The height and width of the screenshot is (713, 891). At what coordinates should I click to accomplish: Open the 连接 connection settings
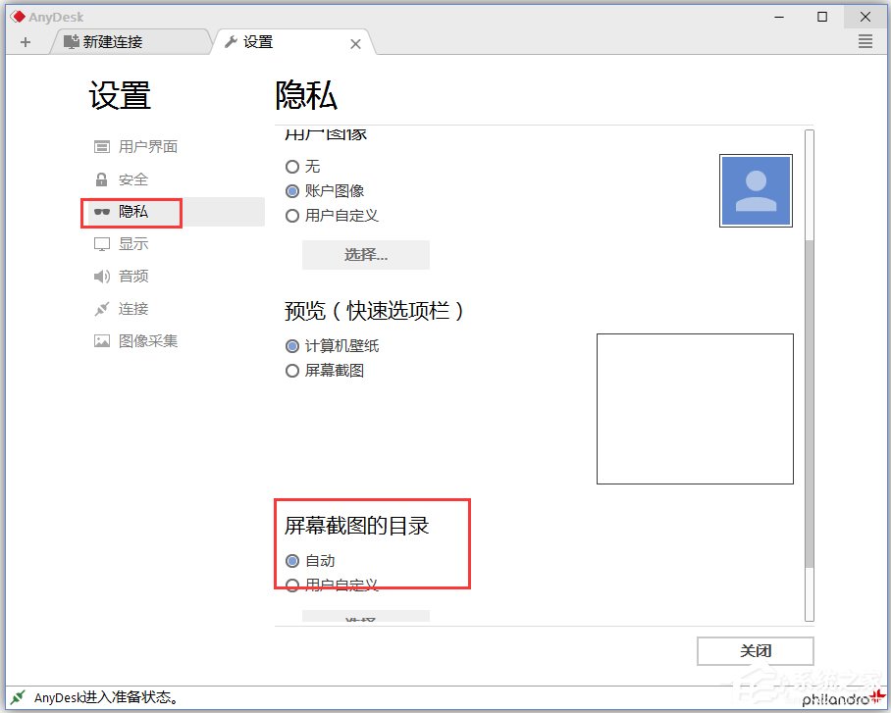point(129,308)
